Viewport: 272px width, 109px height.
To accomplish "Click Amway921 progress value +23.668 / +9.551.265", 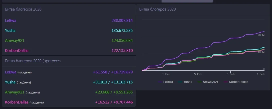I will (114, 92).
